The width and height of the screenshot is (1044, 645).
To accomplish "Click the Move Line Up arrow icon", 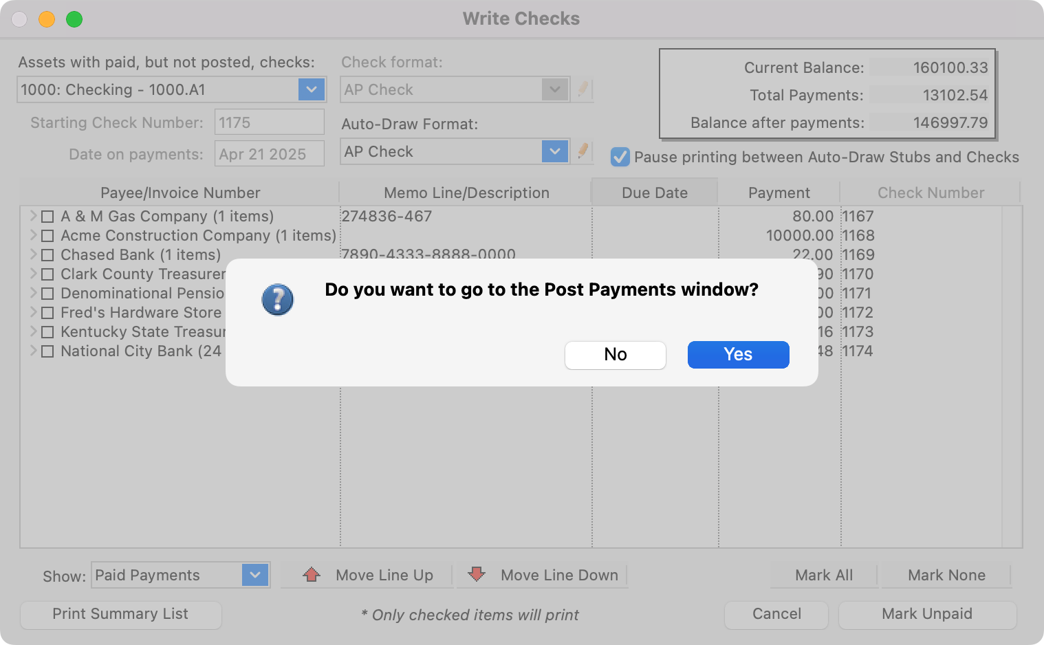I will [x=312, y=575].
